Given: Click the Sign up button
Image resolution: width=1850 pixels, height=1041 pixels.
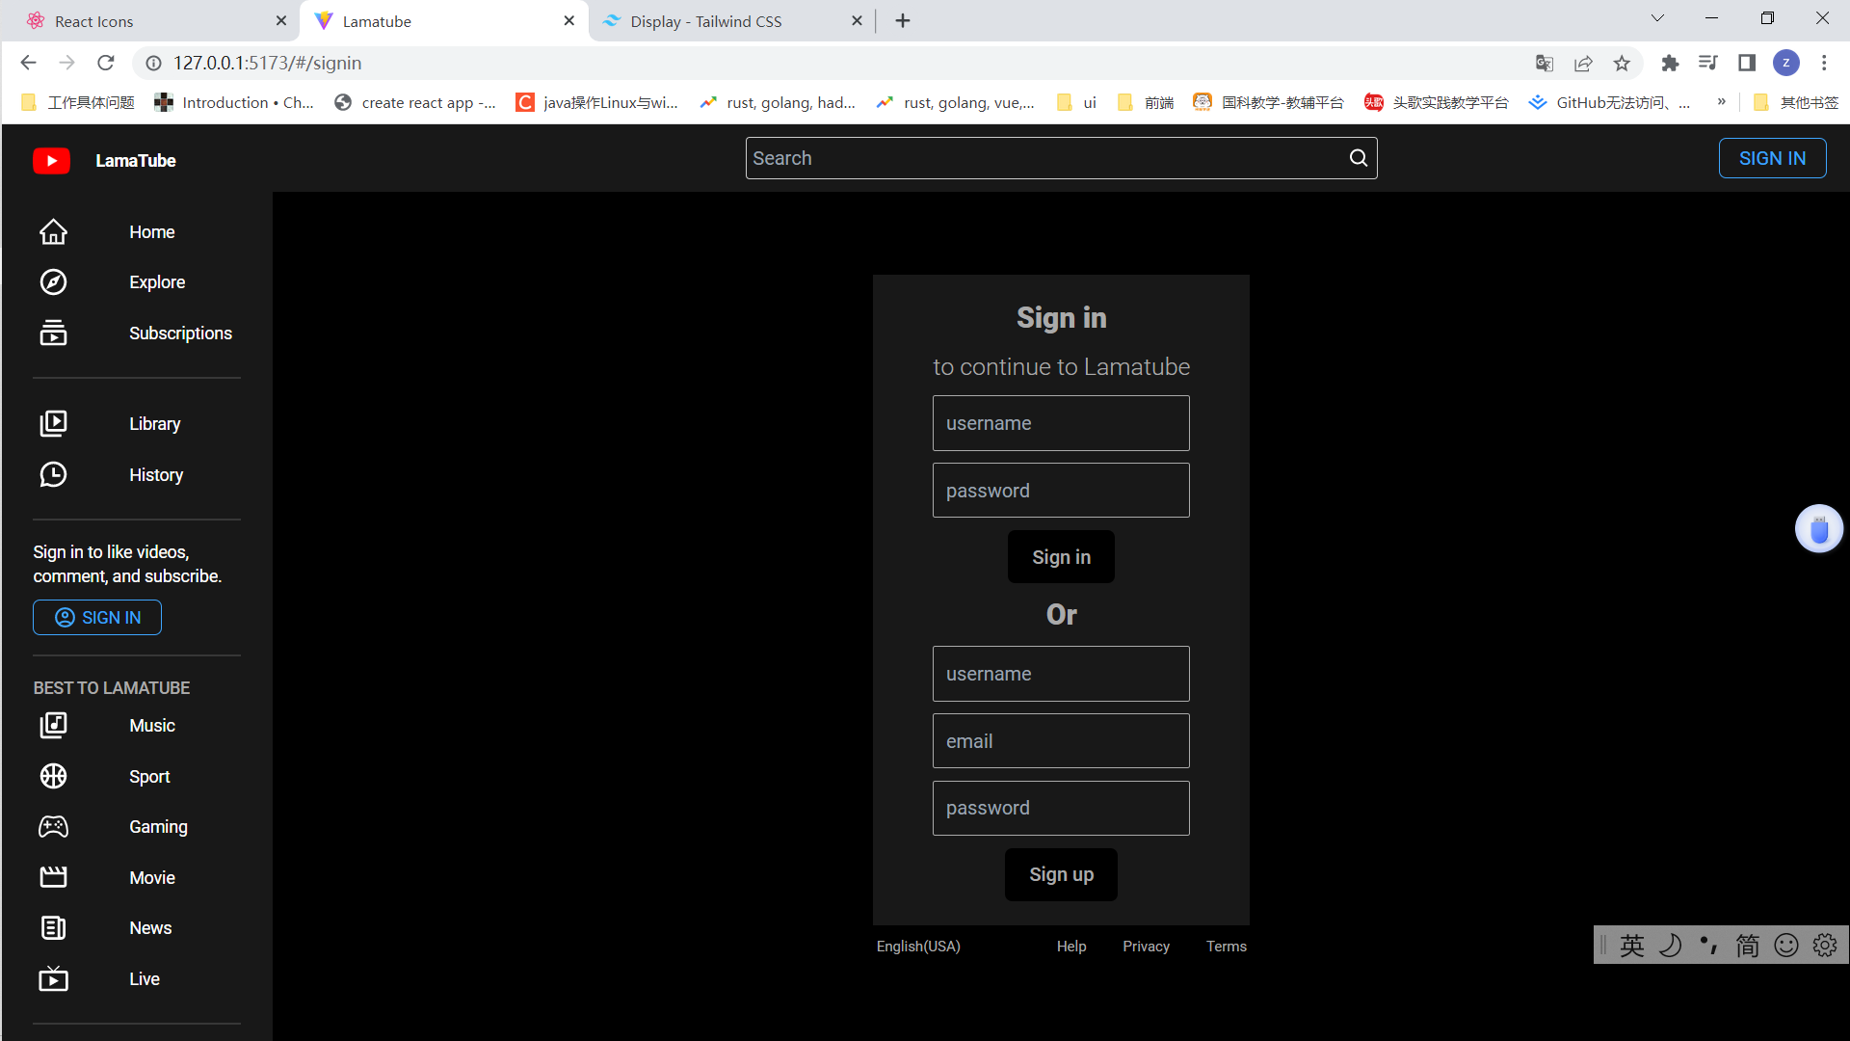Looking at the screenshot, I should click(x=1061, y=874).
